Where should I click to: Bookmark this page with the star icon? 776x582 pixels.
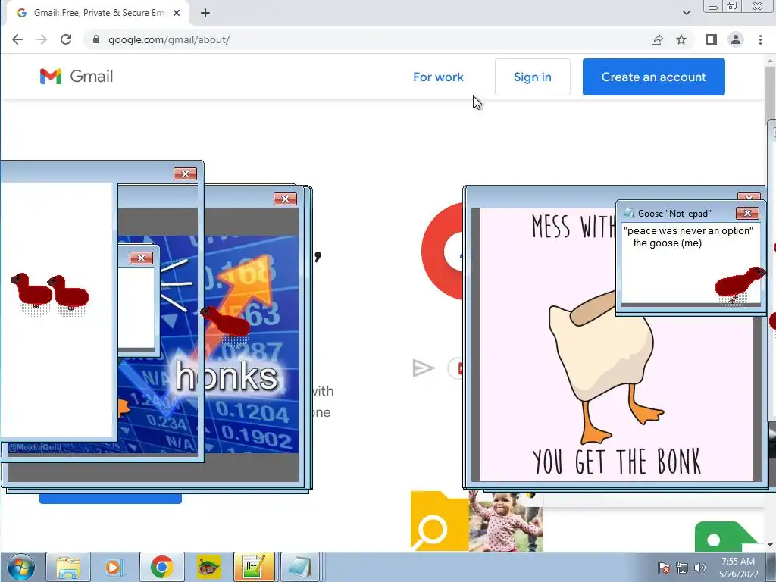coord(681,39)
